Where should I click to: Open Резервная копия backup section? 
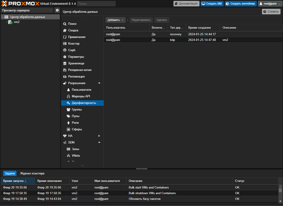pyautogui.click(x=80, y=70)
